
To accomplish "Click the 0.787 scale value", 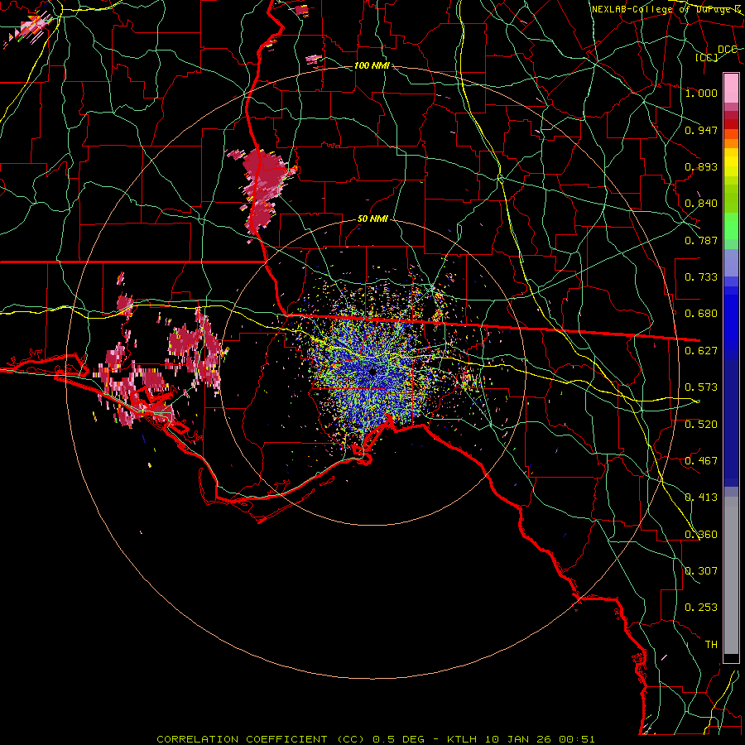I will (x=701, y=240).
